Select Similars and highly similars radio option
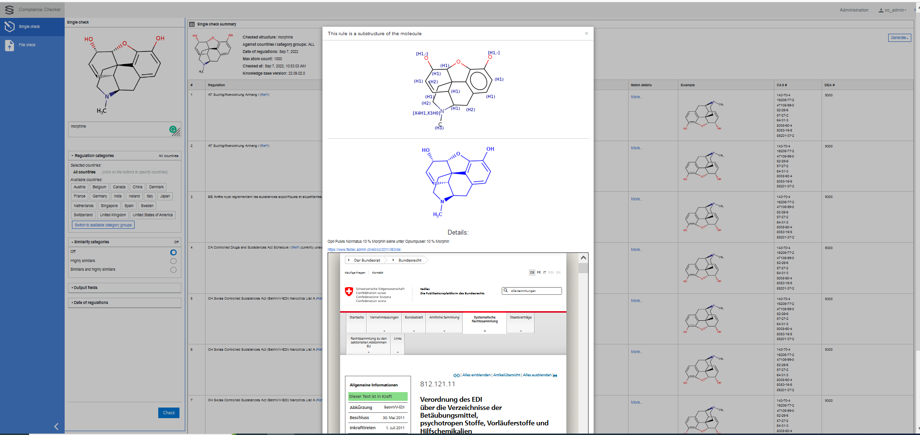Screen dimensions: 920x435 pyautogui.click(x=173, y=270)
